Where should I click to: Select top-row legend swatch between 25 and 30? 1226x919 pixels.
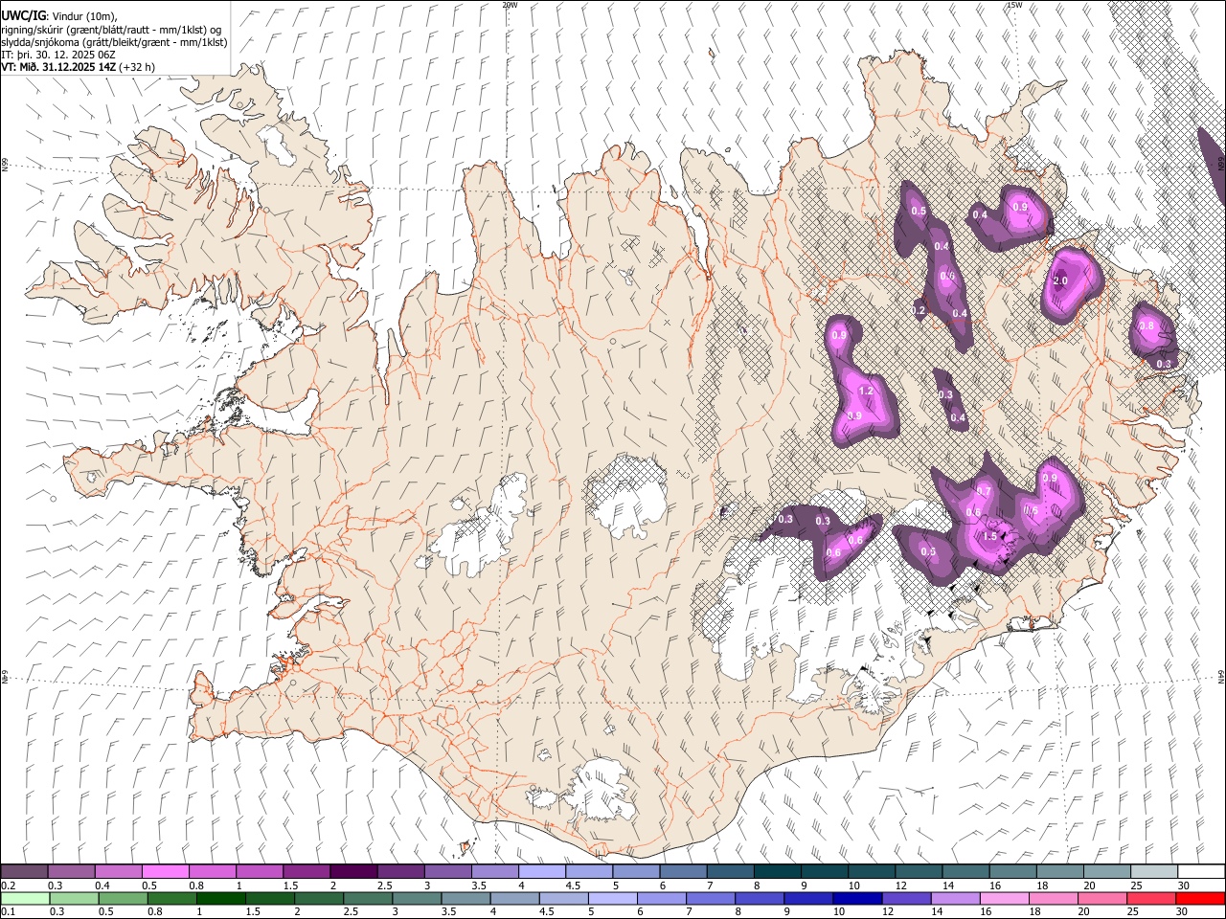[1153, 872]
